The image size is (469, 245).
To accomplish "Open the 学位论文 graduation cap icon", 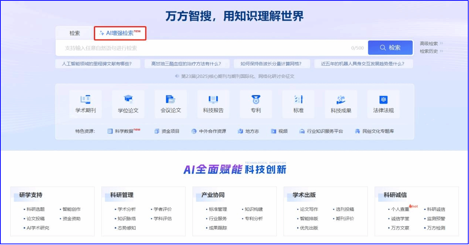I will [x=128, y=100].
